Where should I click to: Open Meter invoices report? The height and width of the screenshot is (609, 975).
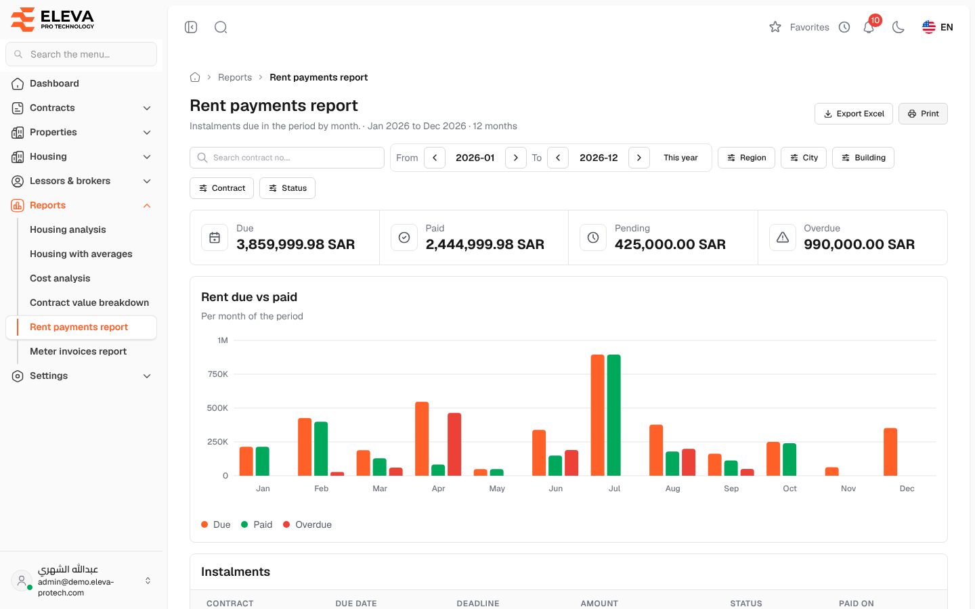[x=78, y=351]
